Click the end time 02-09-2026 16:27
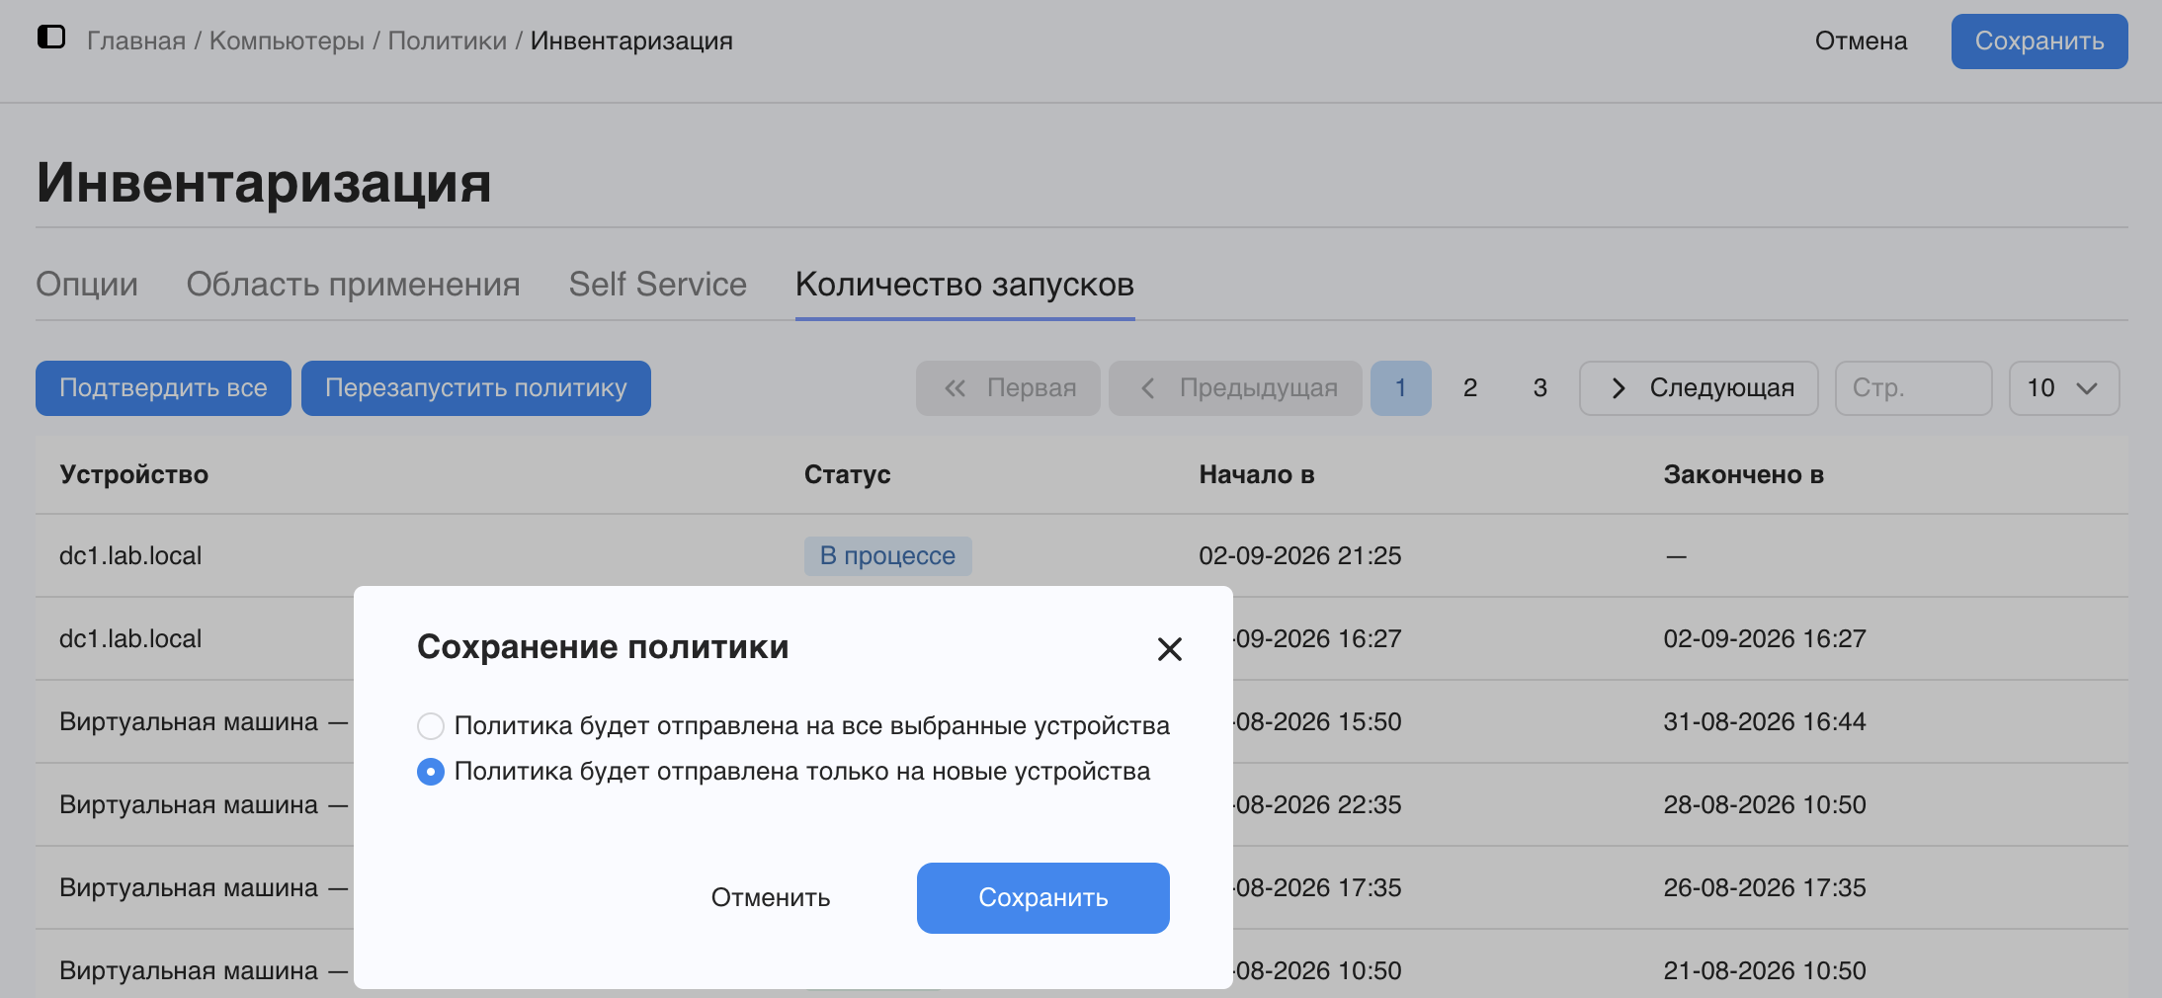2162x998 pixels. pos(1765,639)
